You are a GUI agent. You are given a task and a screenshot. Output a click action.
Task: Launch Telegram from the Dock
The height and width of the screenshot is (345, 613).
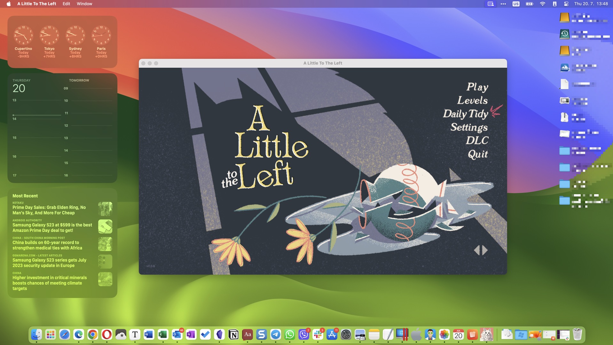276,334
